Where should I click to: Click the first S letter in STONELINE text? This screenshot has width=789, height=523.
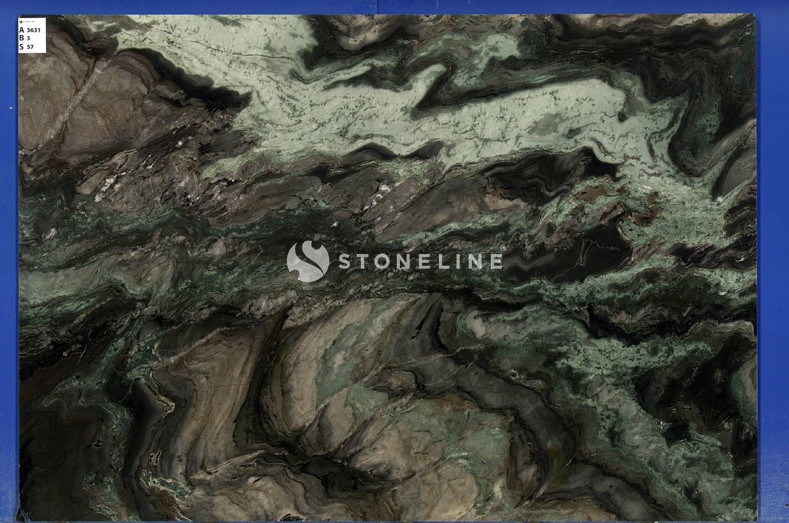click(344, 261)
